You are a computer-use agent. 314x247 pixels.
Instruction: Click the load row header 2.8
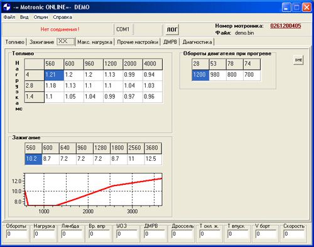coord(35,86)
